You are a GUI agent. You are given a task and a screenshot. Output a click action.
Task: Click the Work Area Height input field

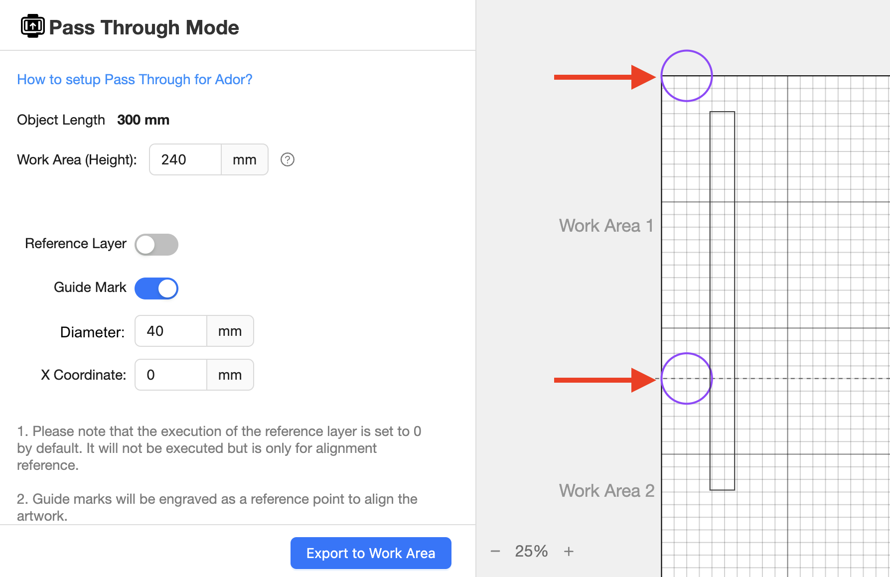tap(185, 159)
